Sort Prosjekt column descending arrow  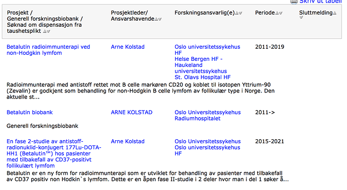point(48,31)
